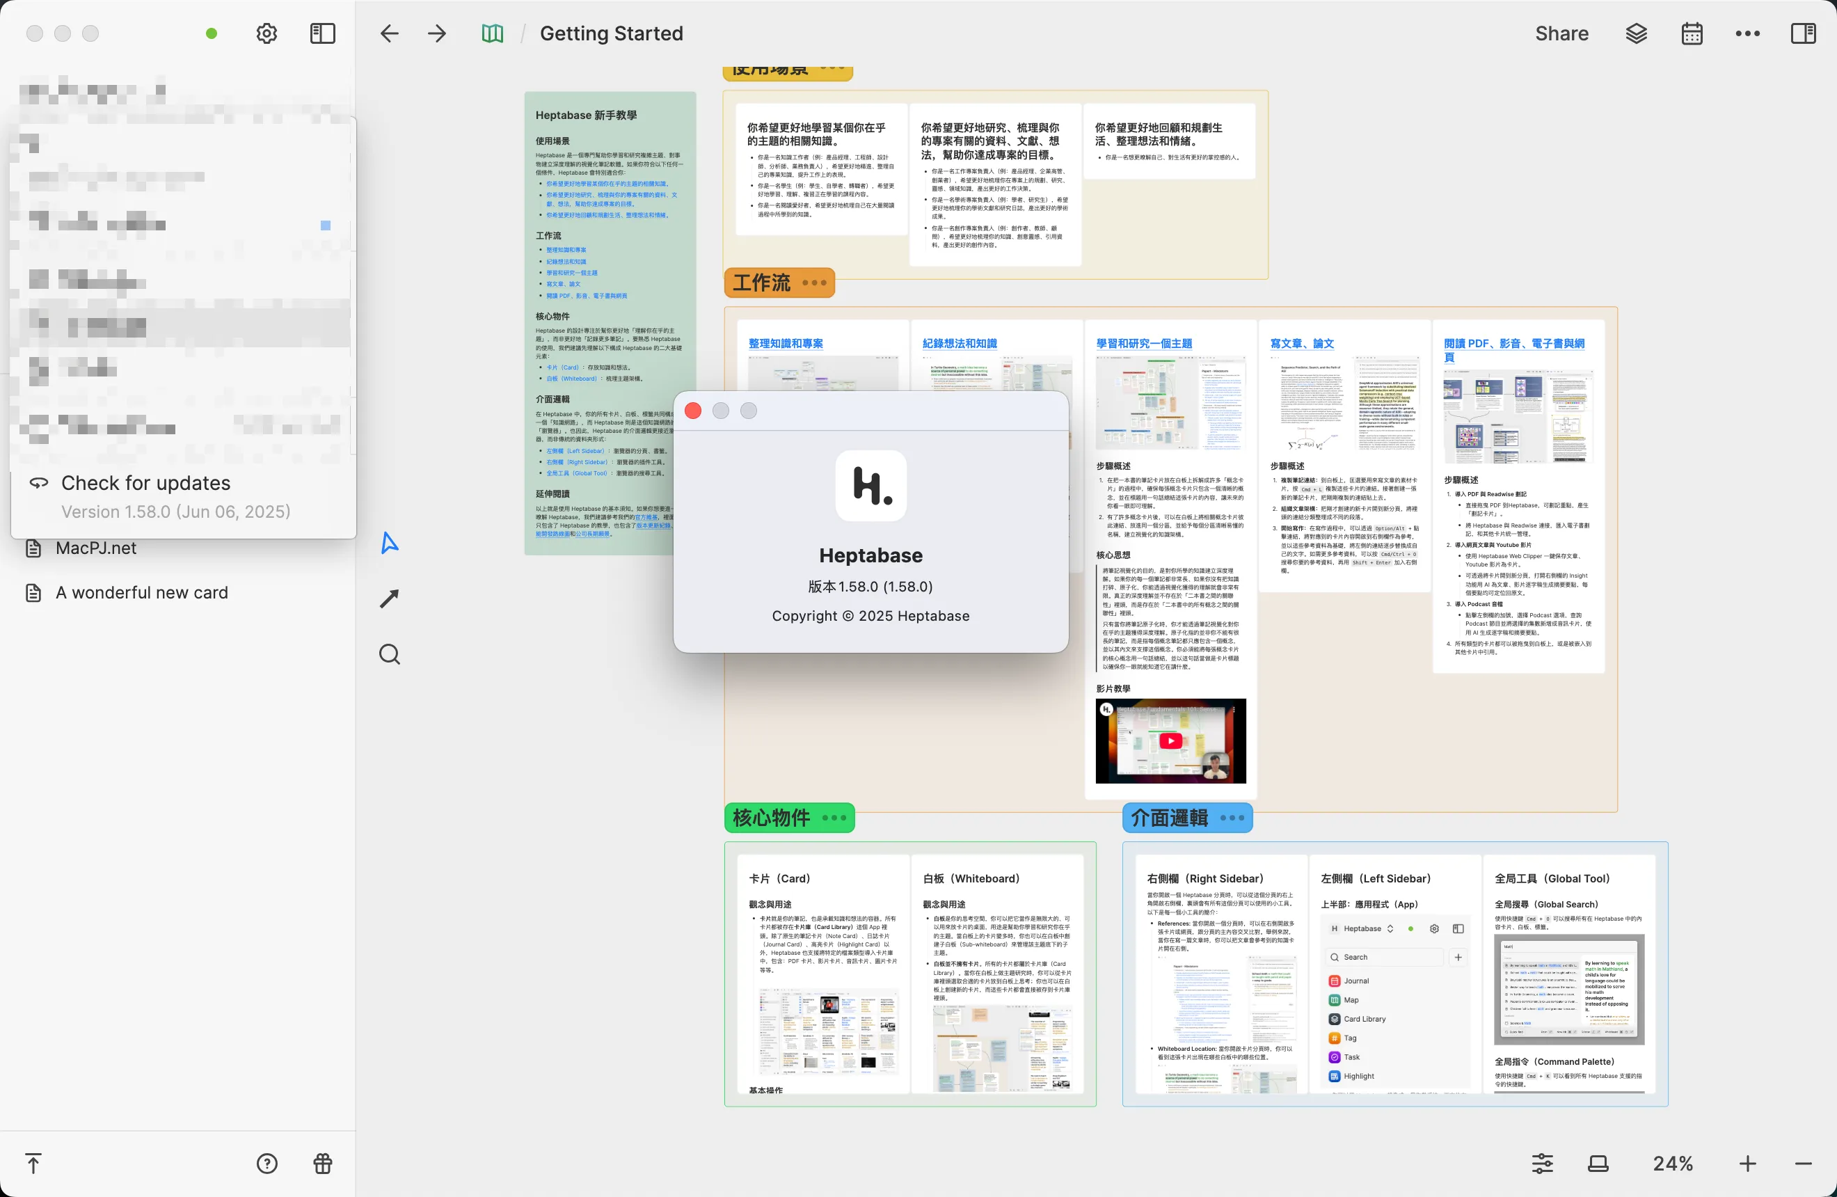
Task: Click the presentation screen icon in bottom bar
Action: pyautogui.click(x=1598, y=1163)
